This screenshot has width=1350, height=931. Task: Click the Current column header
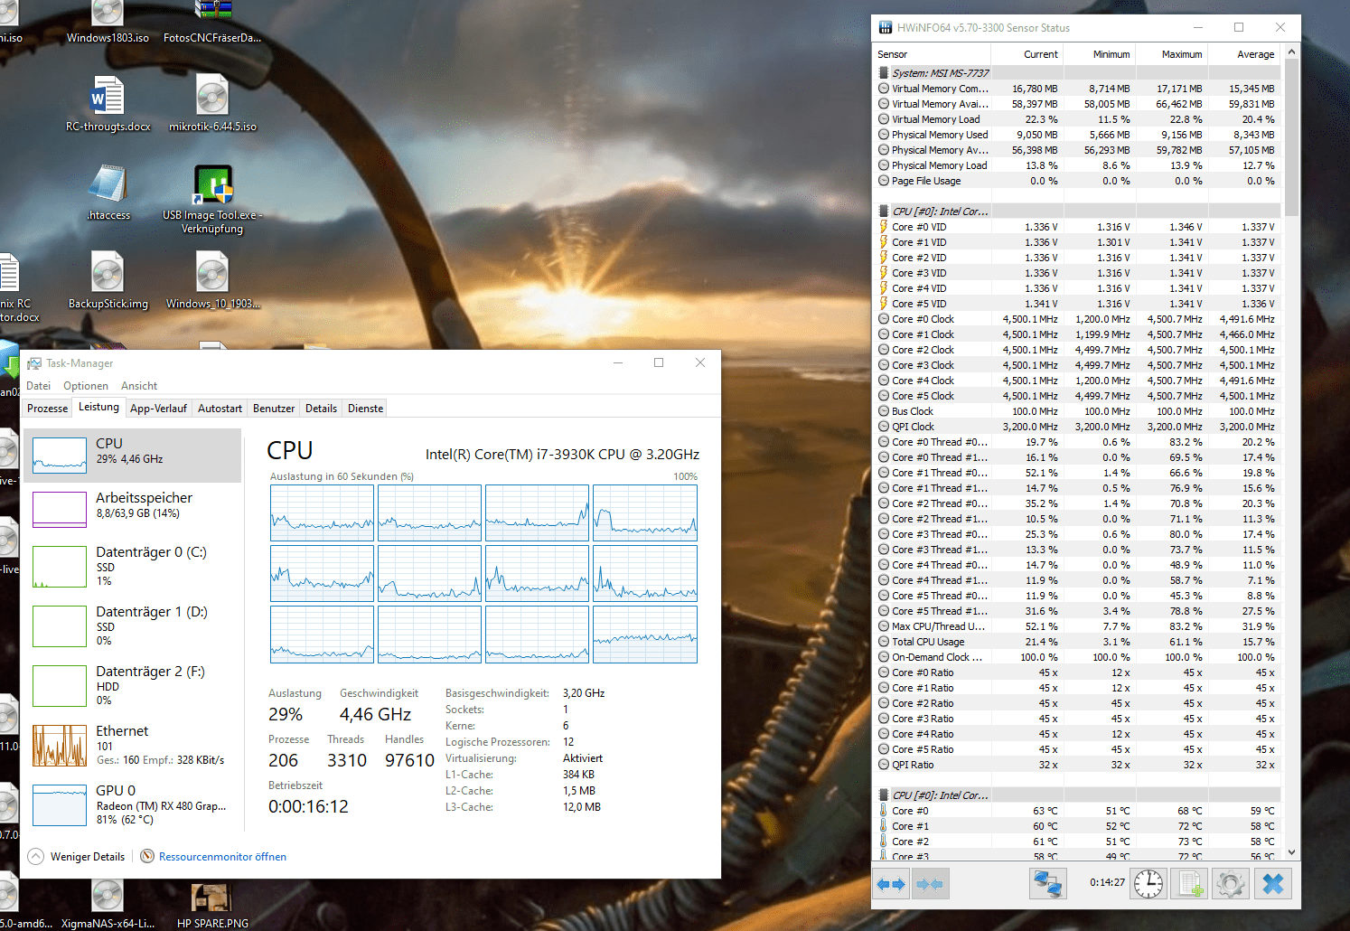[x=1027, y=54]
